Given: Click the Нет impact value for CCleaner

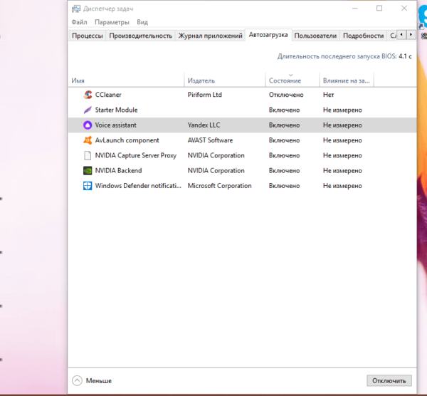Looking at the screenshot, I should [328, 95].
